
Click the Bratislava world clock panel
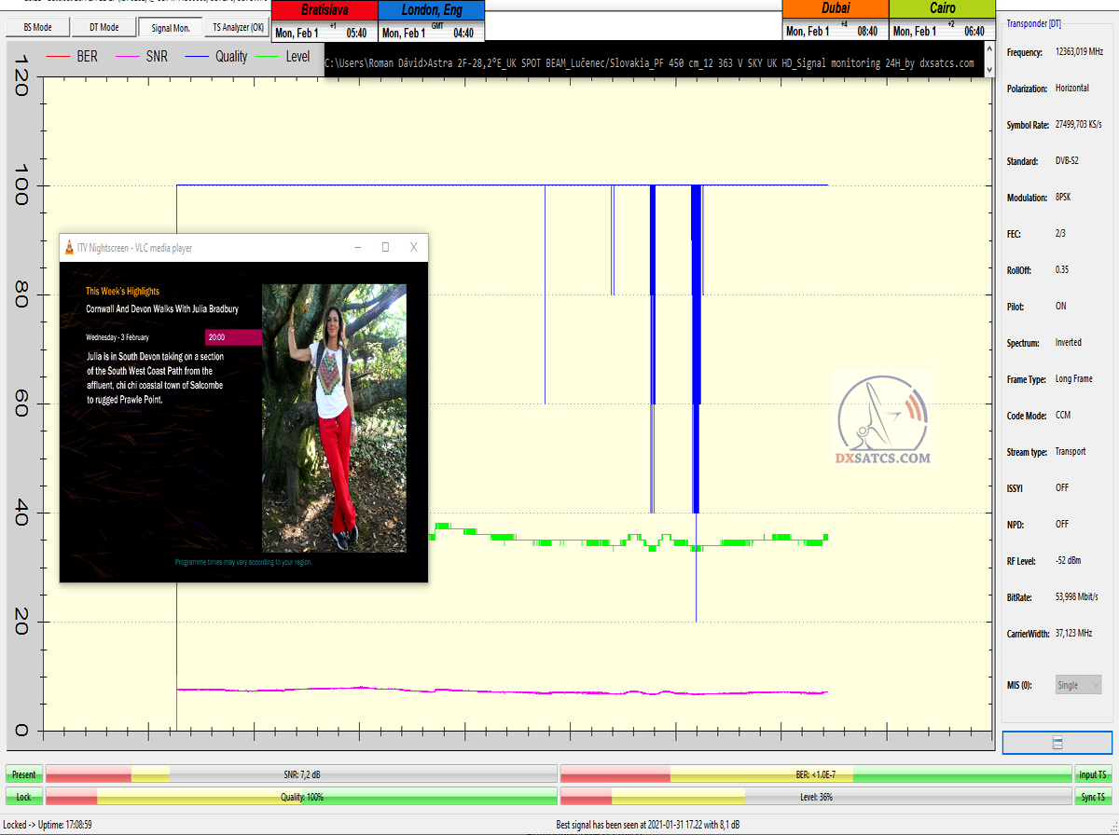tap(324, 21)
